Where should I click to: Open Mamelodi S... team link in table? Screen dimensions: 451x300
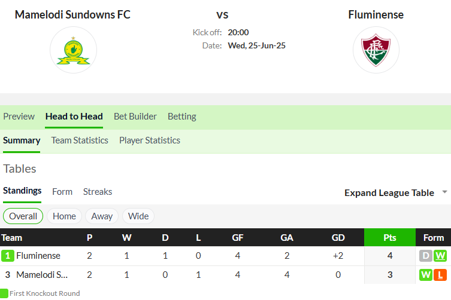[42, 275]
